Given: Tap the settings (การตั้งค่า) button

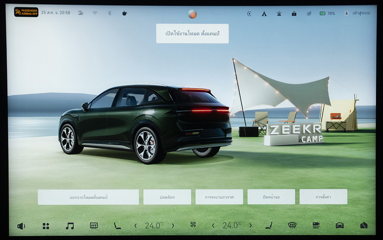Looking at the screenshot, I should coord(323,197).
